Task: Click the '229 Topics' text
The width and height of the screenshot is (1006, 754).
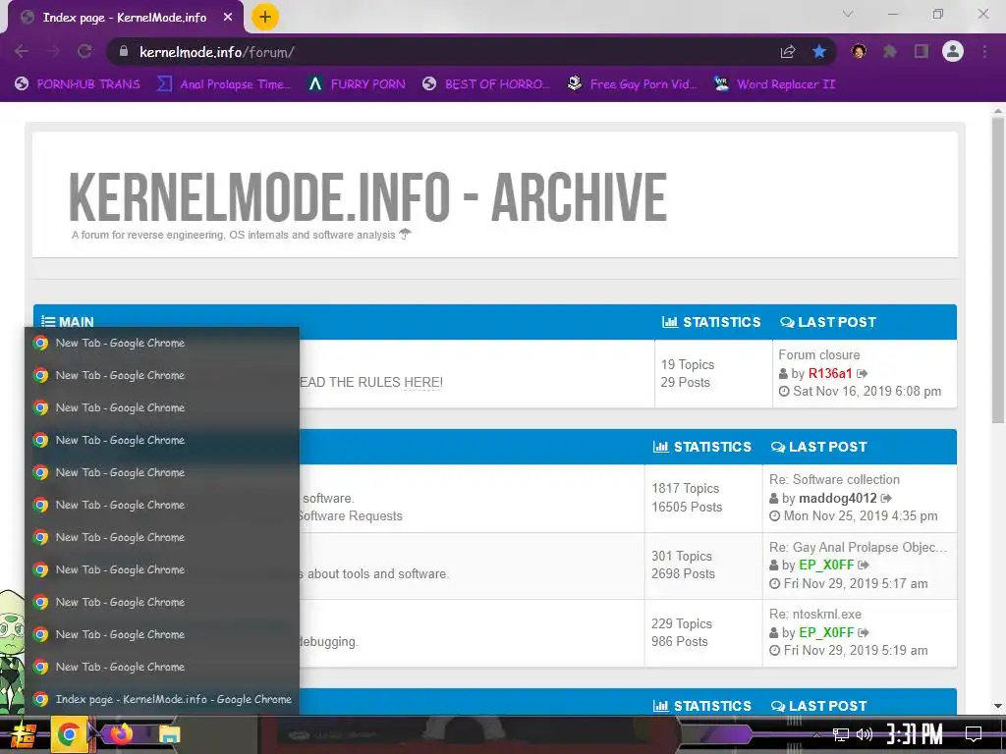Action: pyautogui.click(x=682, y=623)
